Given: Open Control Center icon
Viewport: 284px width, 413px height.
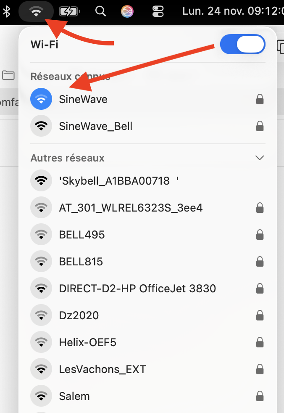Looking at the screenshot, I should pos(158,12).
